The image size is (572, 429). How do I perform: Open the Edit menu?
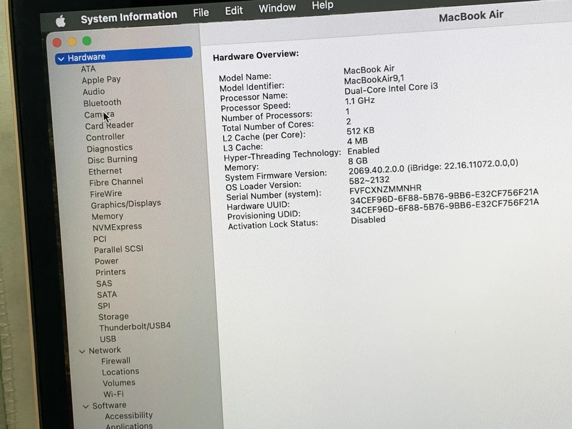point(233,11)
